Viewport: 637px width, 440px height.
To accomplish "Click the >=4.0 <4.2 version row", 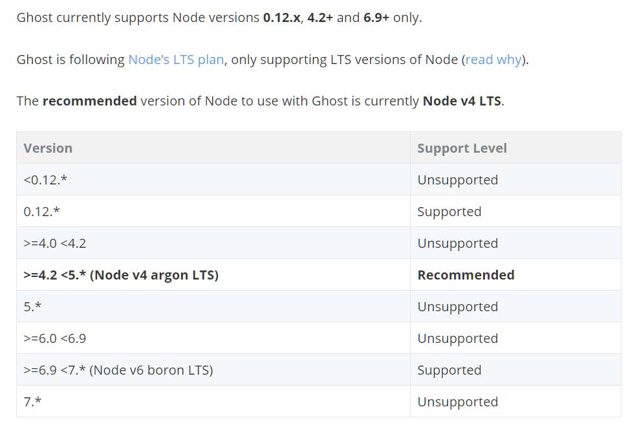I will tap(318, 243).
